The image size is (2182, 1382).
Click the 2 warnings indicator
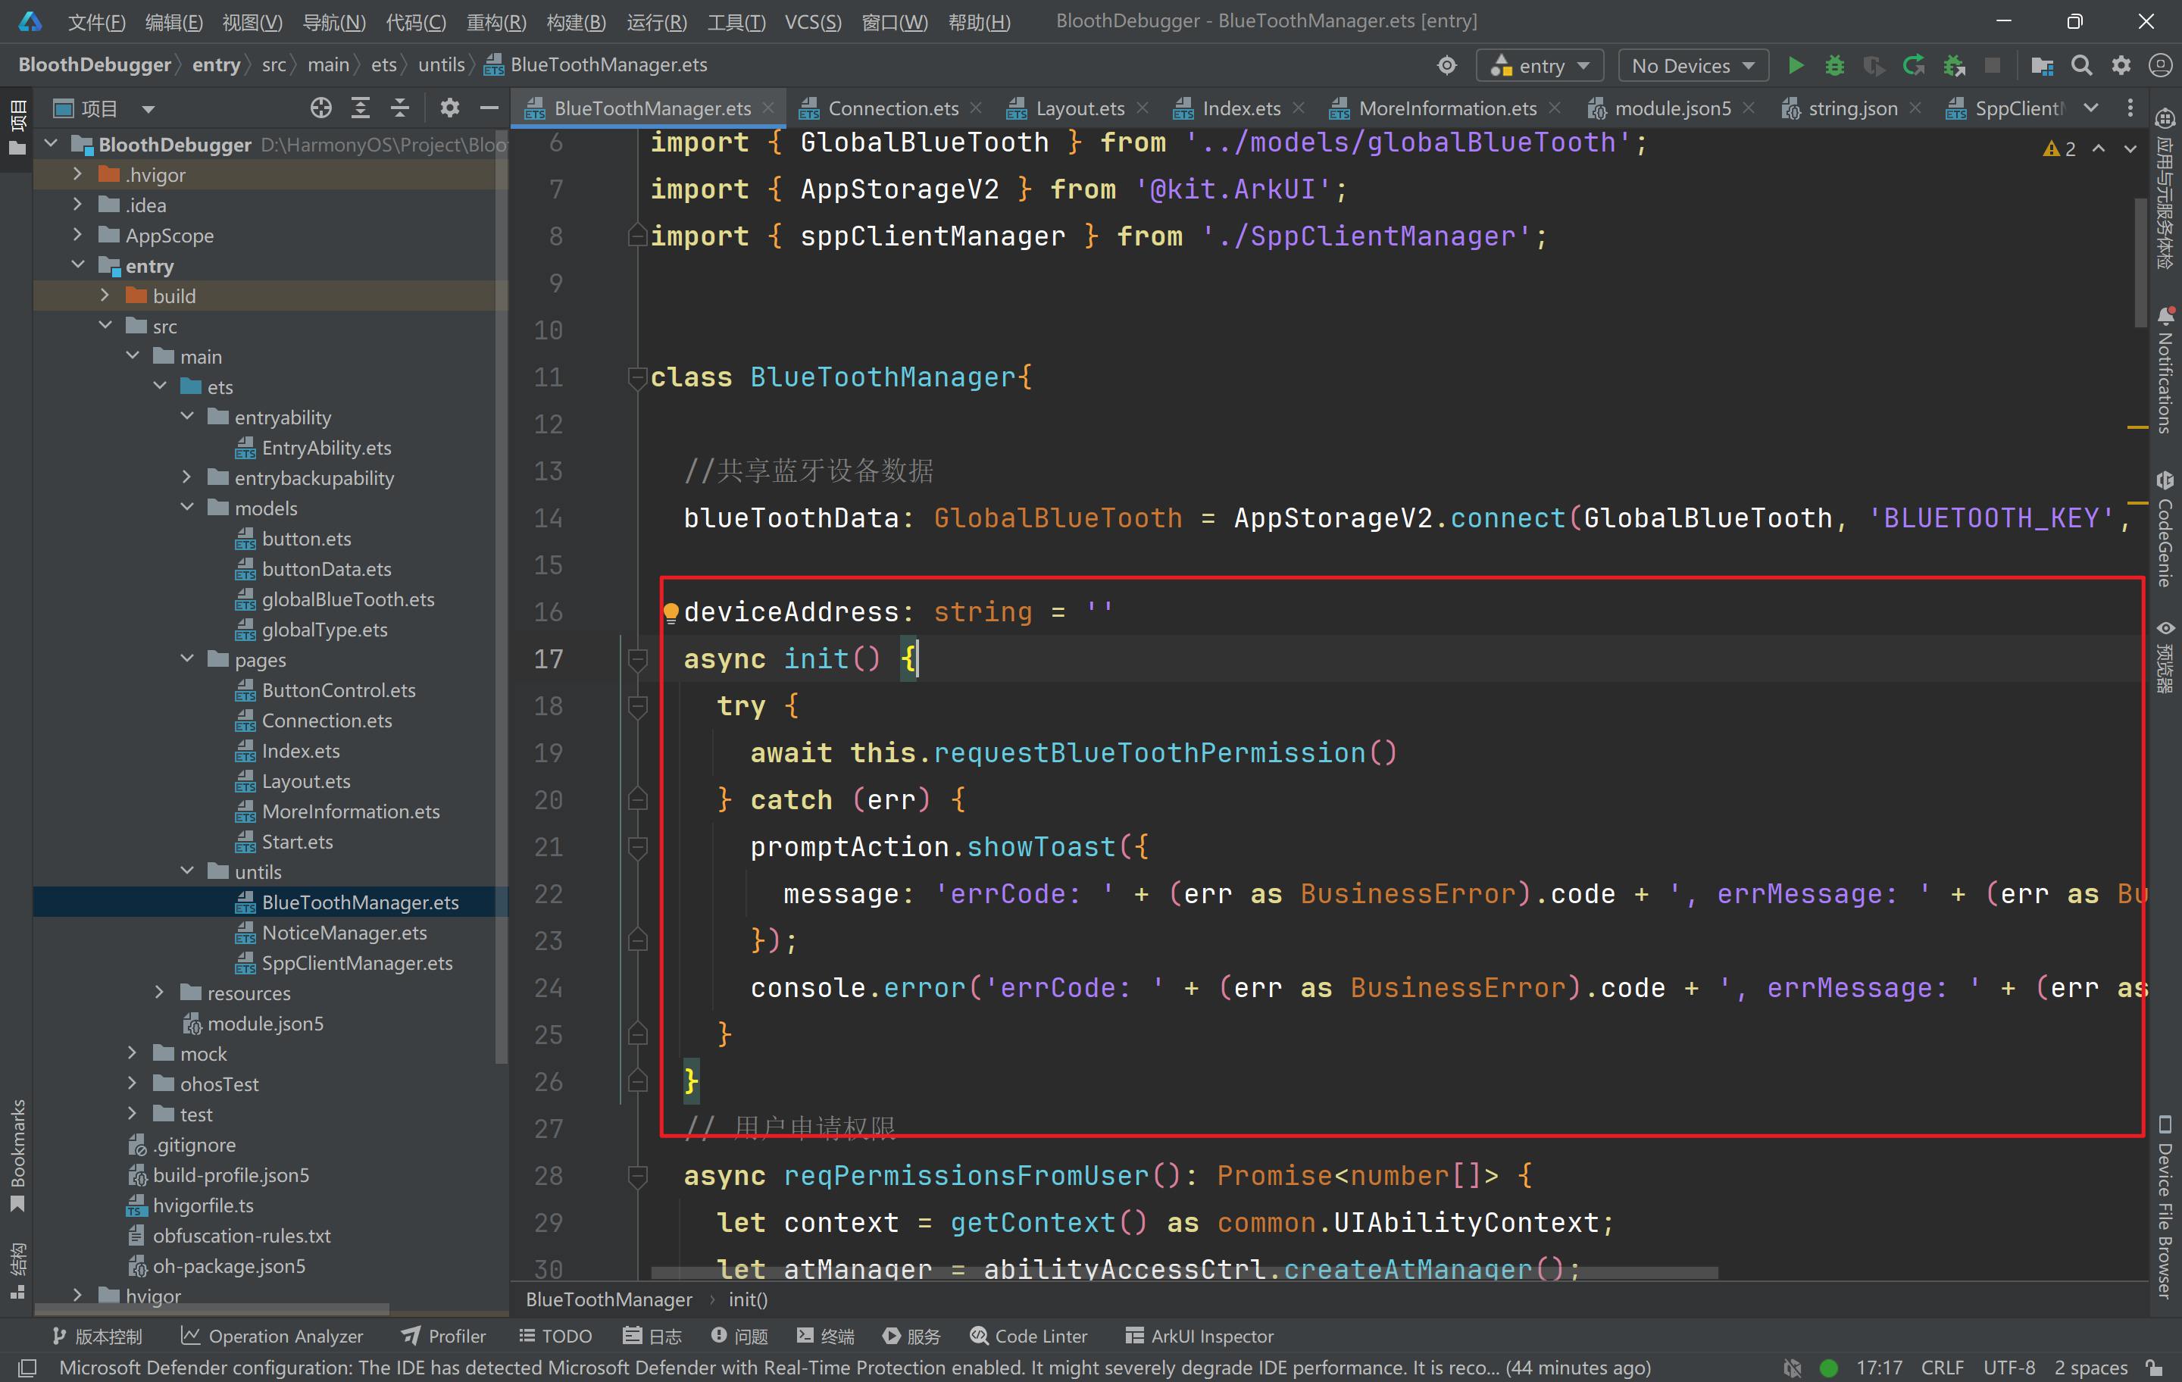(x=2060, y=149)
